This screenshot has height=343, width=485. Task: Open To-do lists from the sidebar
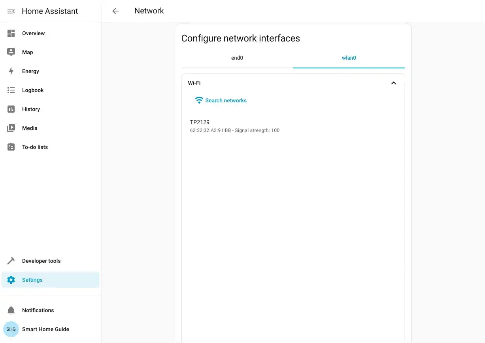coord(51,147)
